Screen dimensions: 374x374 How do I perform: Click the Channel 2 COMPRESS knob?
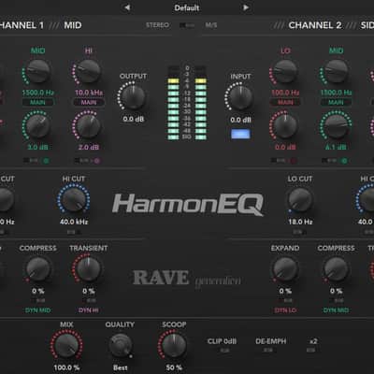[336, 269]
